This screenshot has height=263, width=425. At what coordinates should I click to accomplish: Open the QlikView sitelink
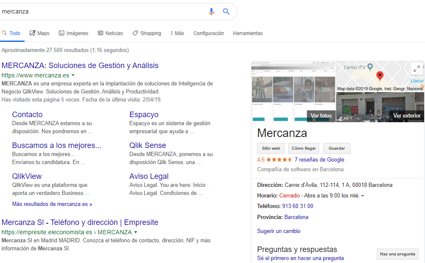click(x=27, y=176)
